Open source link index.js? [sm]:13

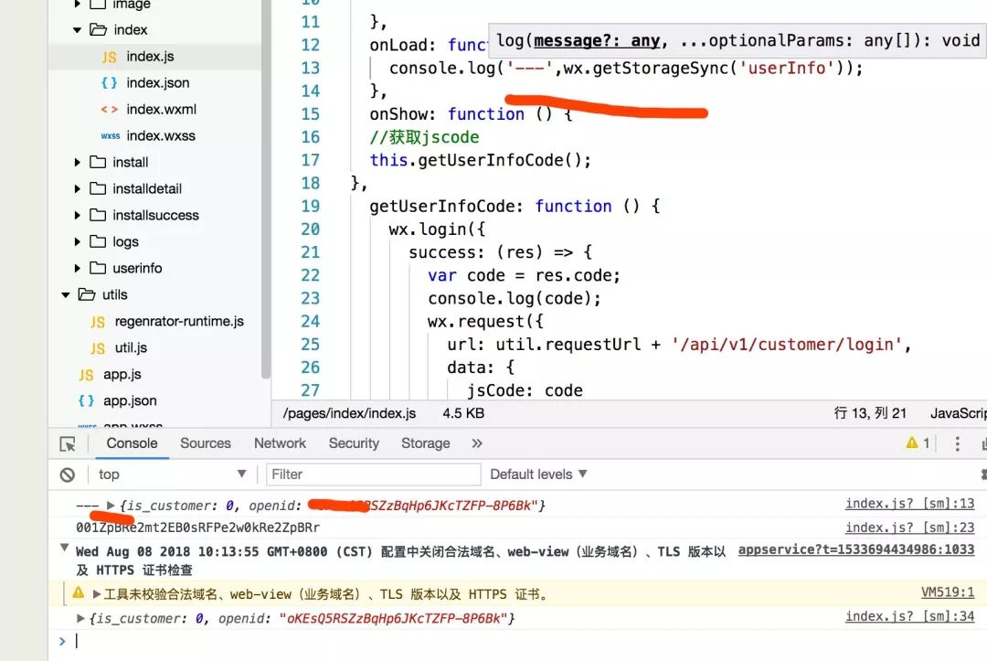pyautogui.click(x=909, y=504)
